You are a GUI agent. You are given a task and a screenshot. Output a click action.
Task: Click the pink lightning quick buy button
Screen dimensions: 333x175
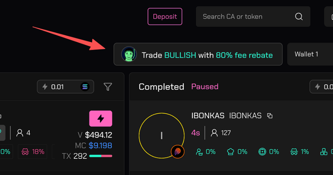[101, 118]
